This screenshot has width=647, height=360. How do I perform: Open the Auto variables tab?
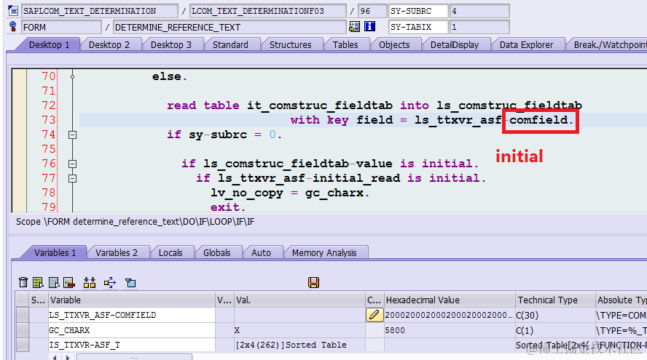pos(261,252)
